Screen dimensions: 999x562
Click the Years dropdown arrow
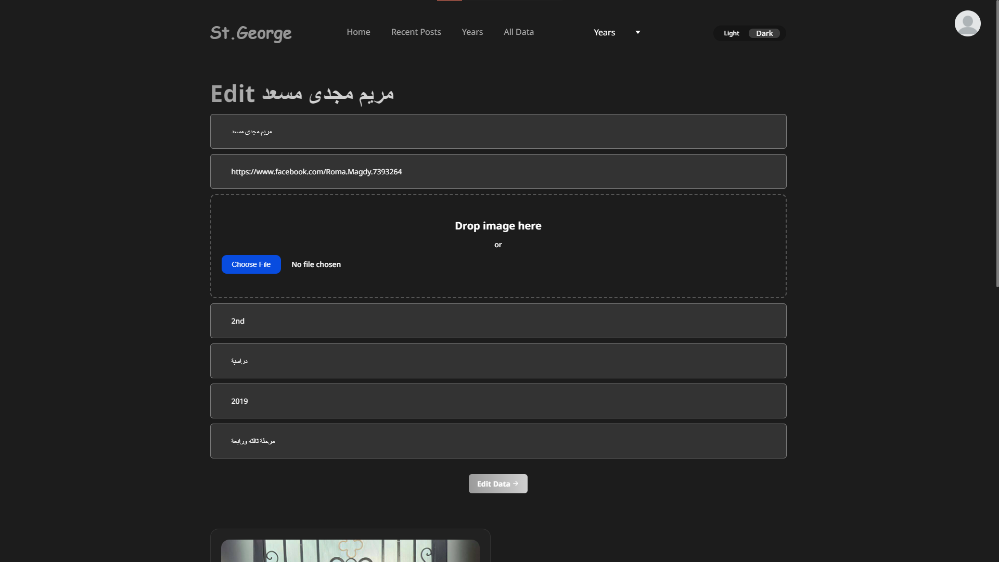(x=637, y=32)
